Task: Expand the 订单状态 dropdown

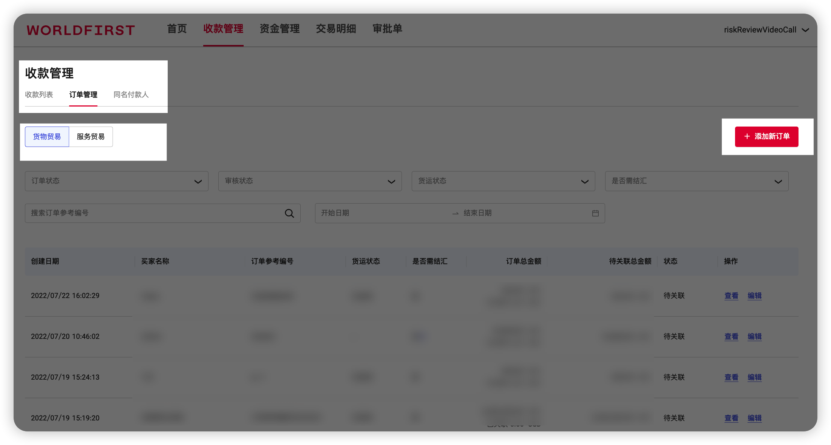Action: (116, 181)
